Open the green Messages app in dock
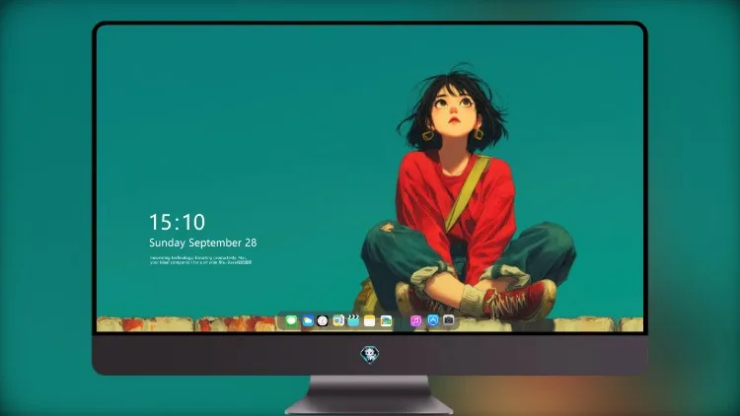 [x=291, y=321]
